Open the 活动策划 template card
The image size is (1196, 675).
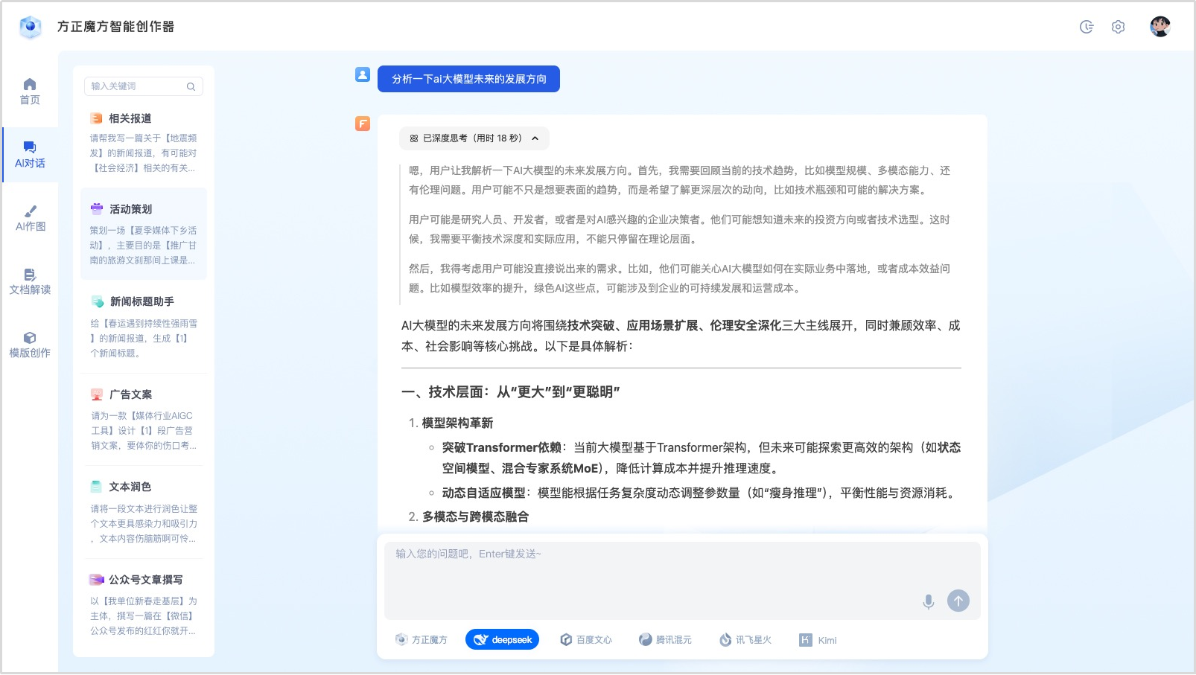tap(143, 234)
